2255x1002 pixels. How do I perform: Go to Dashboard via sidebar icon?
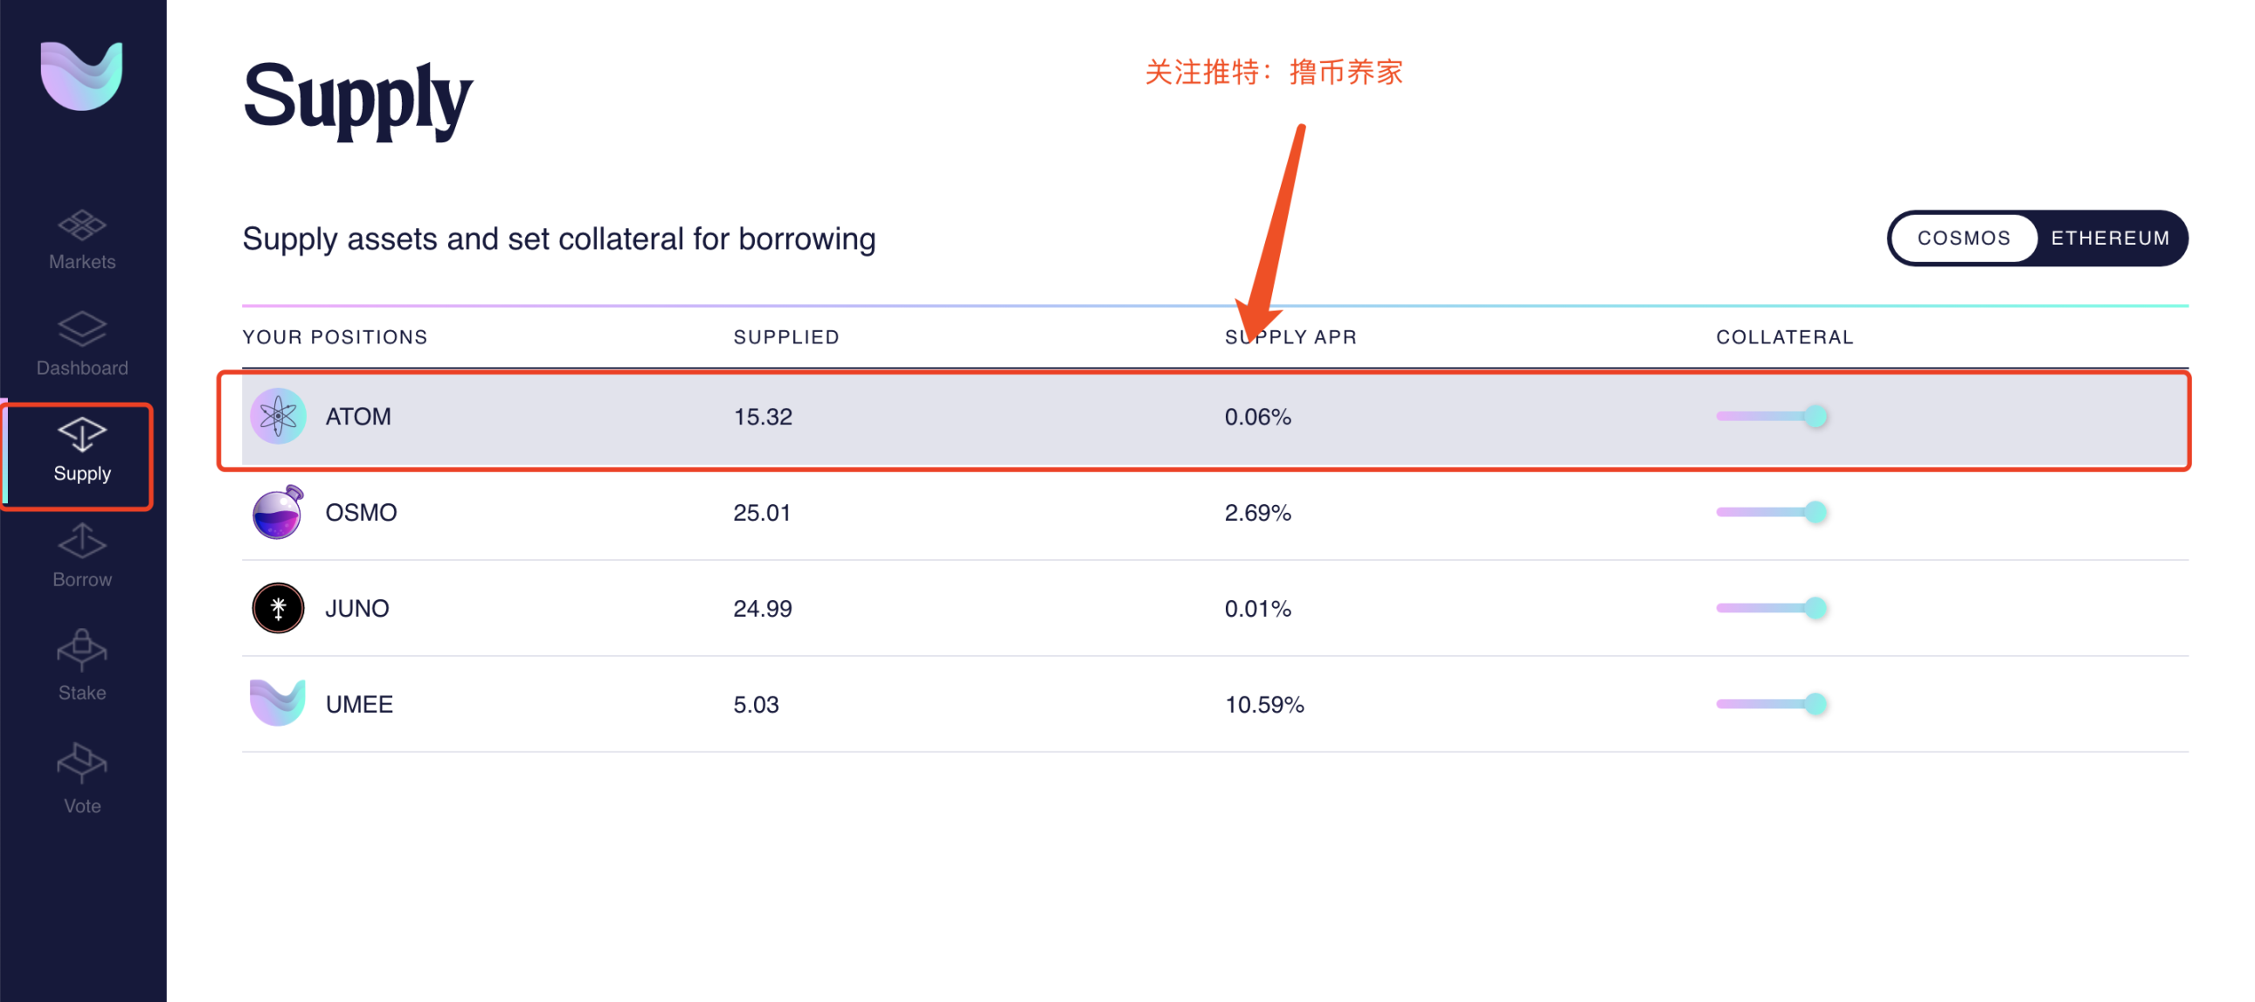coord(81,329)
